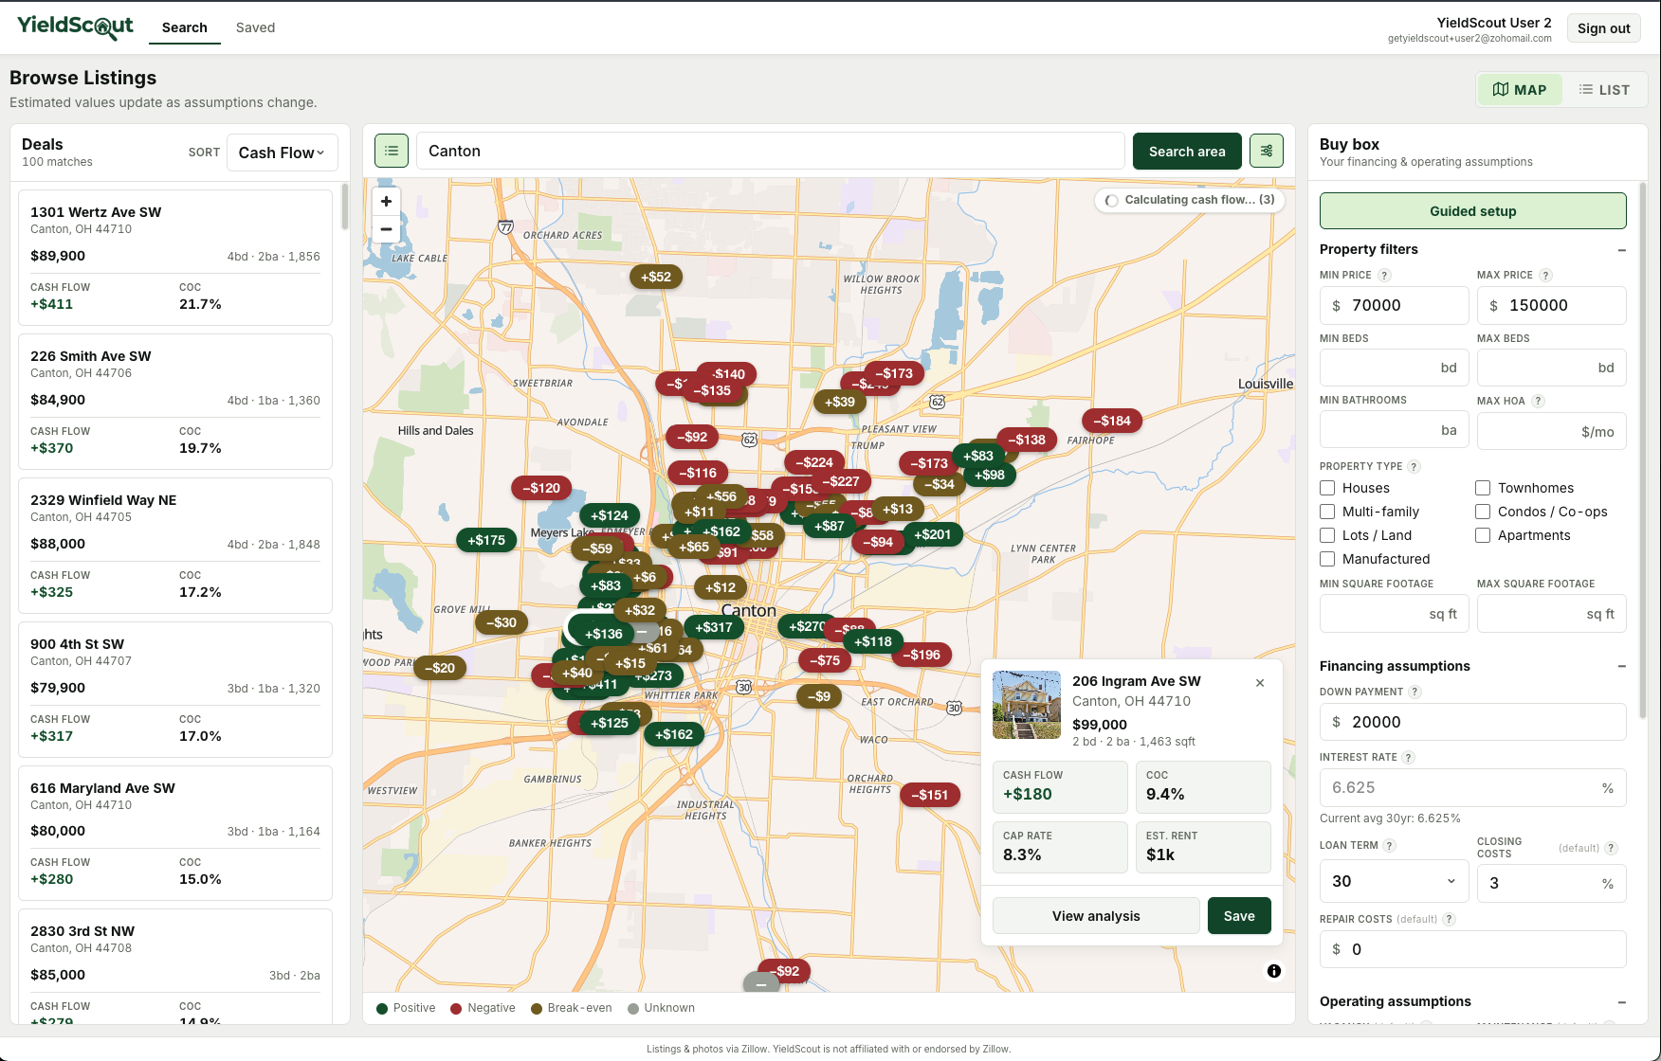This screenshot has height=1061, width=1661.
Task: Show help for Repair Costs
Action: click(x=1449, y=919)
